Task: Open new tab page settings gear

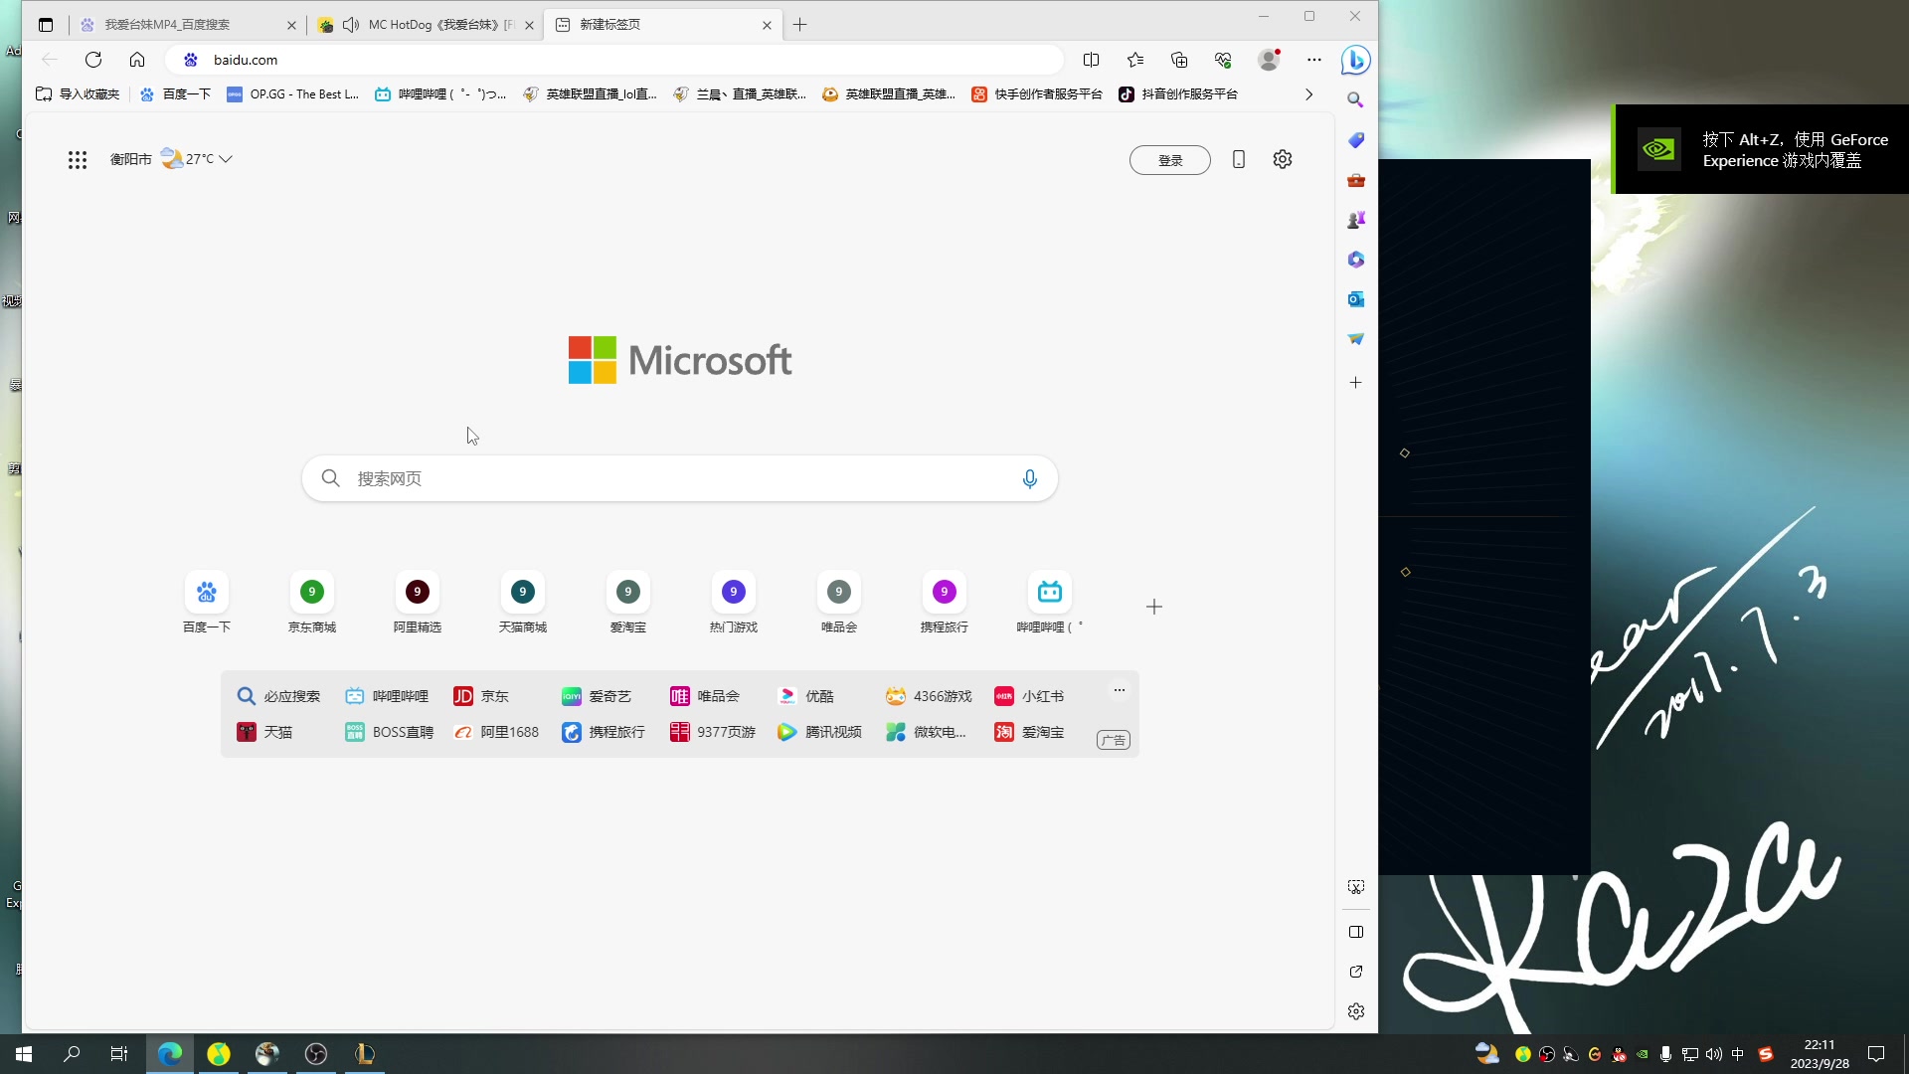Action: point(1283,159)
